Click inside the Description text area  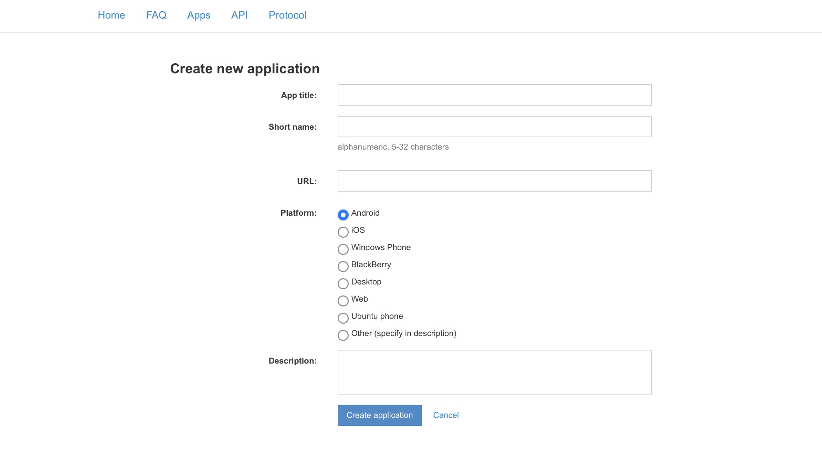[x=494, y=372]
